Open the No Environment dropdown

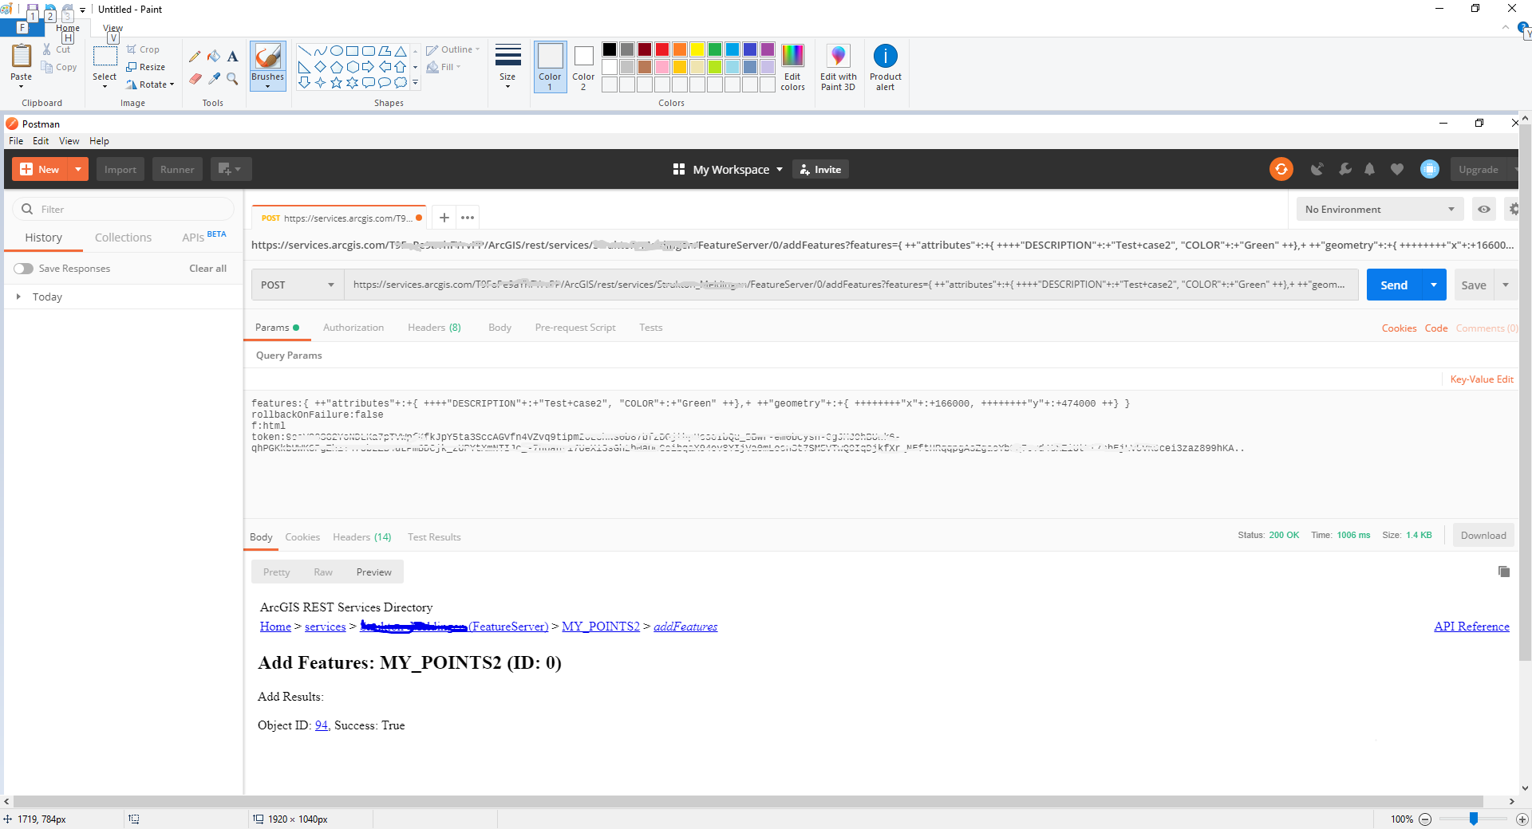coord(1380,210)
